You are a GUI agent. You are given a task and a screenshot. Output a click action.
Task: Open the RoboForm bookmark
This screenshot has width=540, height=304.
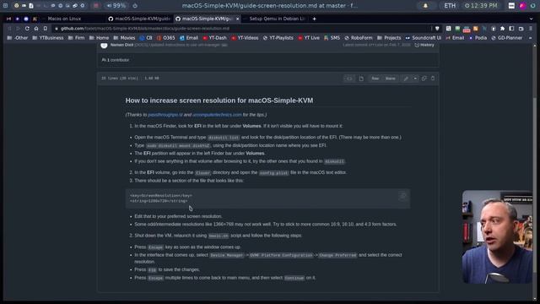[359, 38]
